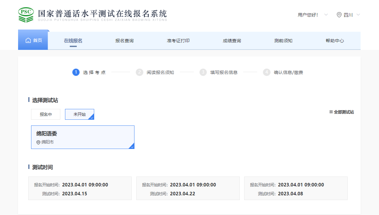Switch to the 准考证打印 tab
The image size is (379, 215).
(x=178, y=41)
